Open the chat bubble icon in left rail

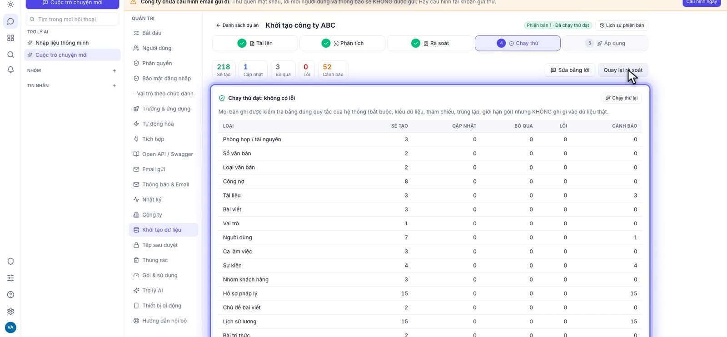10,21
